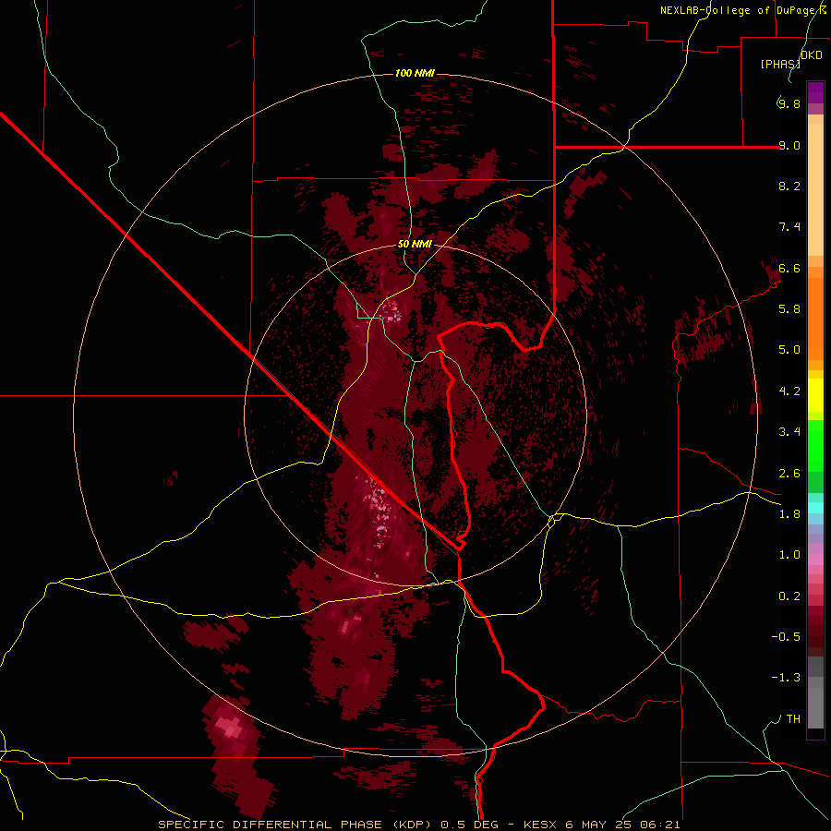831x831 pixels.
Task: Pick the cyan segment of the color bar
Action: click(815, 507)
